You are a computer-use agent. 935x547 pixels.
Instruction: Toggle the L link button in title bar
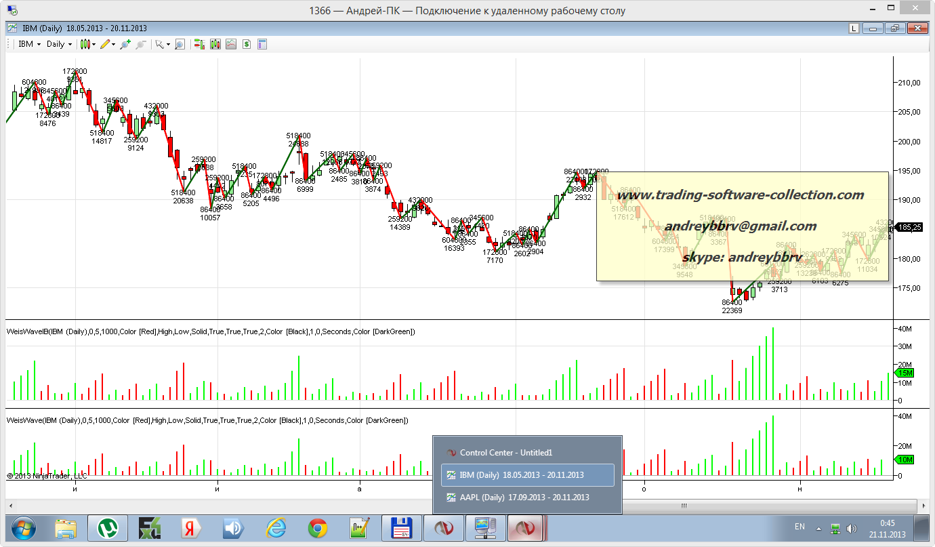[x=854, y=28]
